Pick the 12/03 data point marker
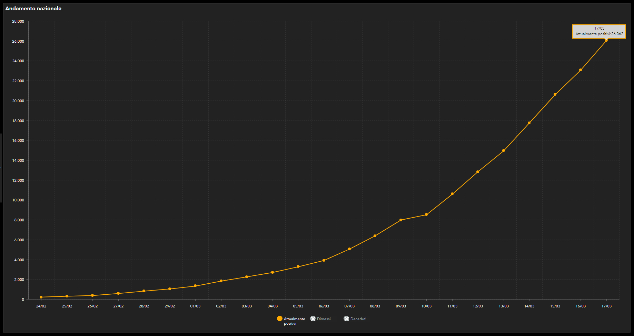 click(x=478, y=172)
